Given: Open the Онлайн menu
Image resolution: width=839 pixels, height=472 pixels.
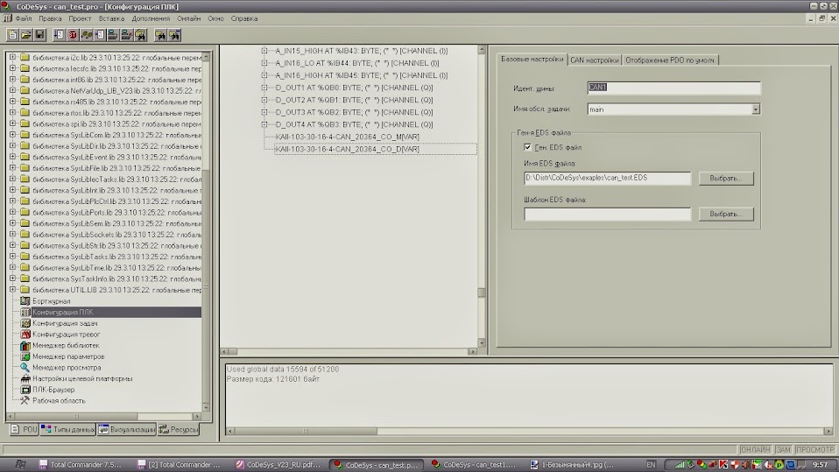Looking at the screenshot, I should (189, 18).
